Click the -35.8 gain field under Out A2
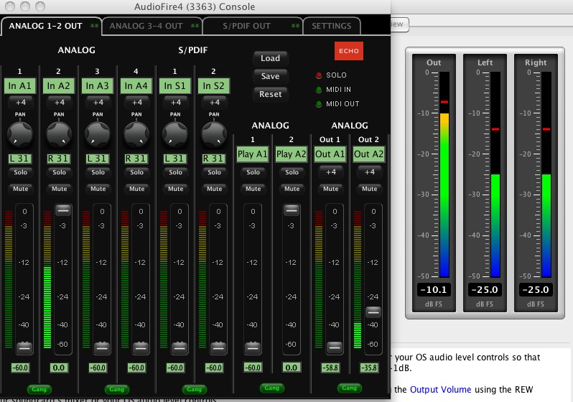Image resolution: width=573 pixels, height=402 pixels. [369, 368]
